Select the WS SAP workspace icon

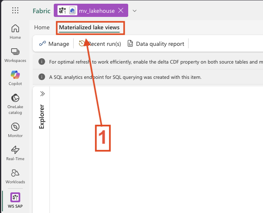pos(15,201)
